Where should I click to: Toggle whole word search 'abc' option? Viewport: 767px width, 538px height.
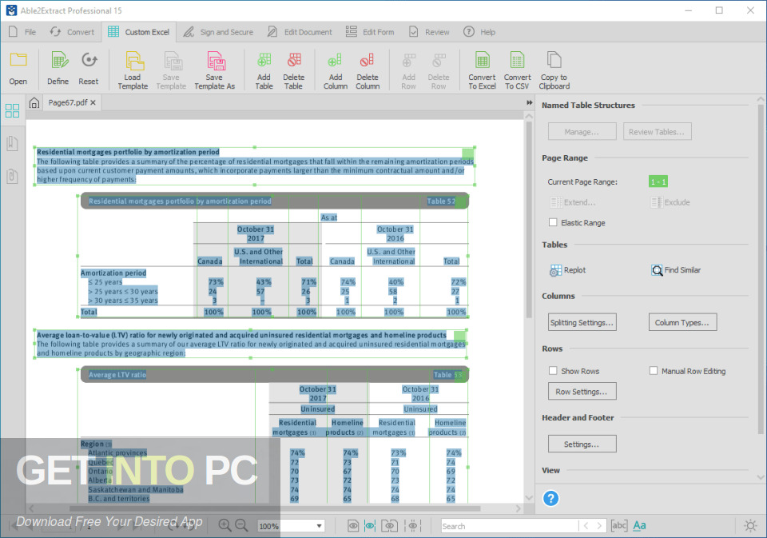(x=618, y=526)
